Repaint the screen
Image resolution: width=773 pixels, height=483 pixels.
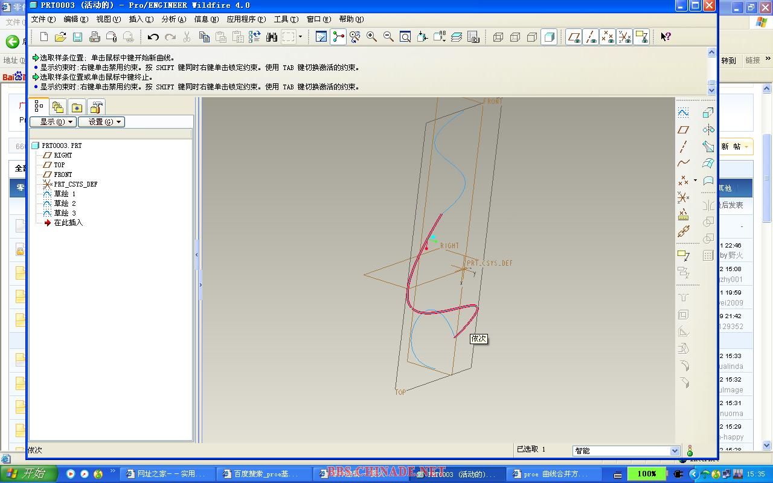tap(321, 37)
